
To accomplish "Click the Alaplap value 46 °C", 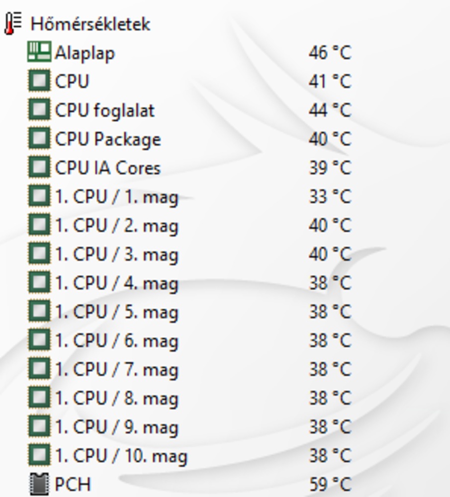I will 330,52.
